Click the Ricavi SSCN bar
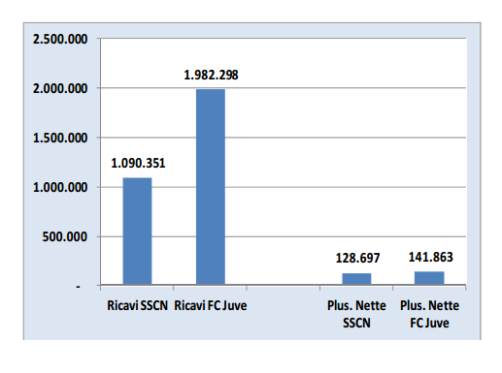This screenshot has height=373, width=502. click(137, 232)
